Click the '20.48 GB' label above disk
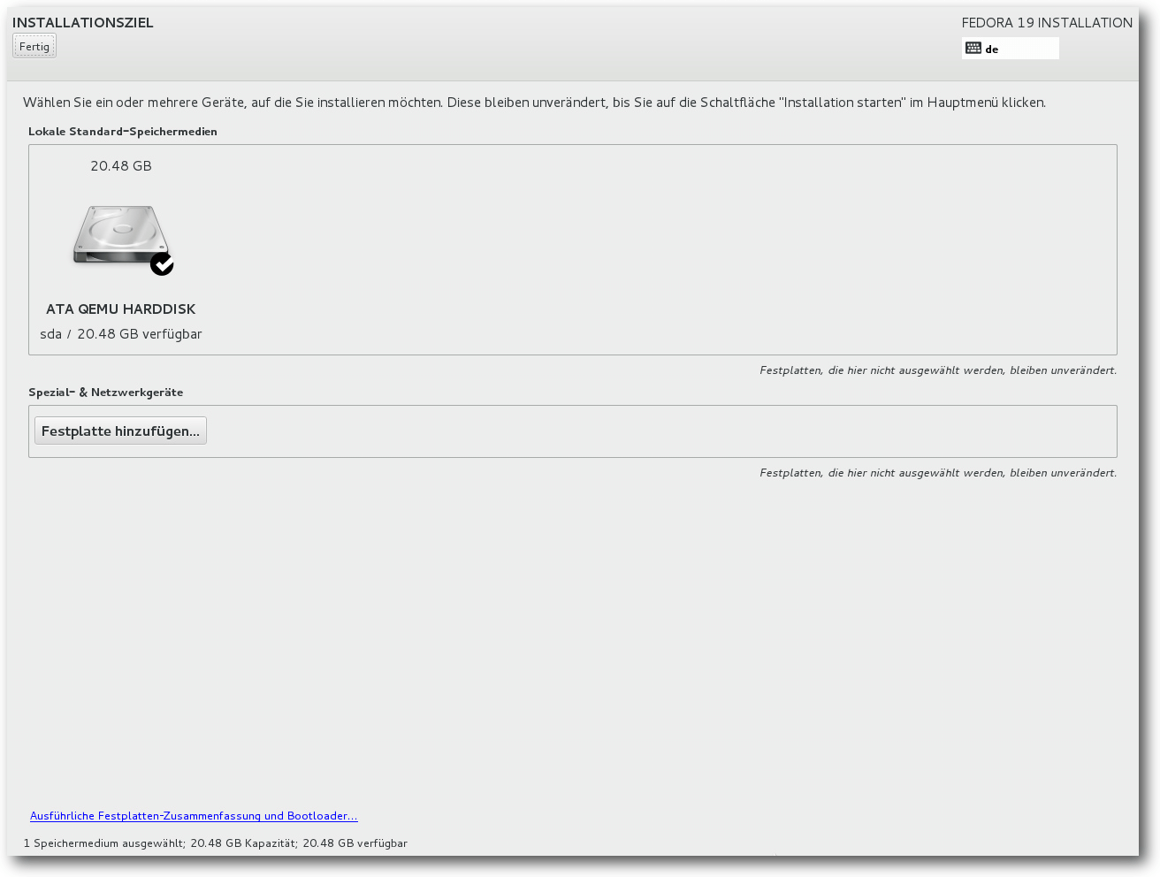This screenshot has height=877, width=1160. 121,165
